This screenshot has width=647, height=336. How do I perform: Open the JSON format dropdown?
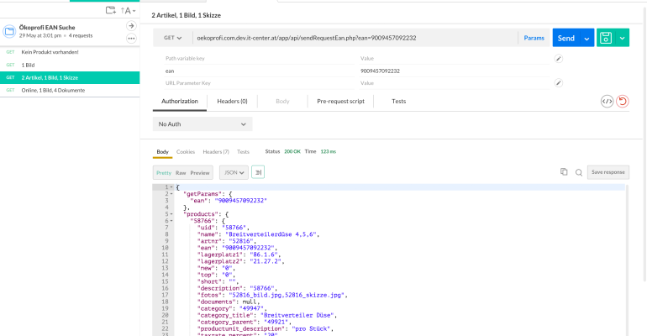pyautogui.click(x=234, y=173)
